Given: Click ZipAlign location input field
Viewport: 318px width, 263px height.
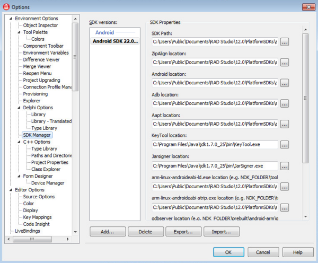Looking at the screenshot, I should (215, 62).
